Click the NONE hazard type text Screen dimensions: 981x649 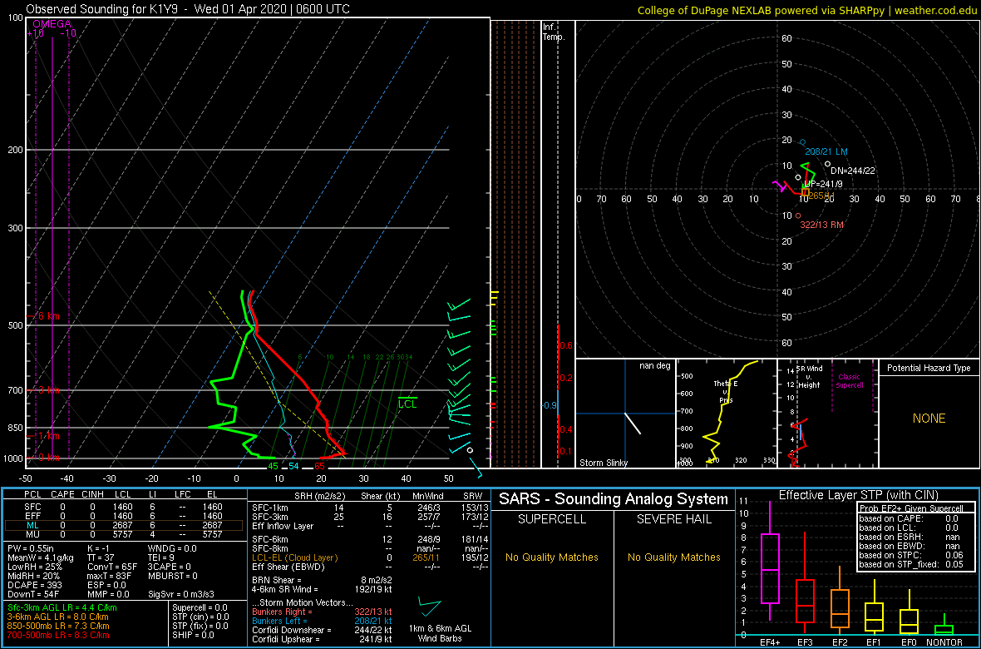click(x=929, y=419)
